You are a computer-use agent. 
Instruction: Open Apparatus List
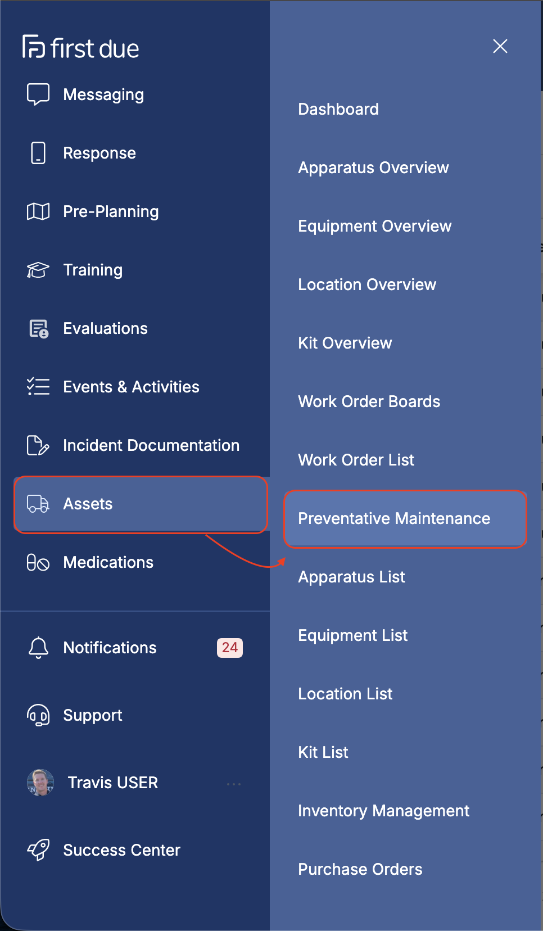pos(351,577)
